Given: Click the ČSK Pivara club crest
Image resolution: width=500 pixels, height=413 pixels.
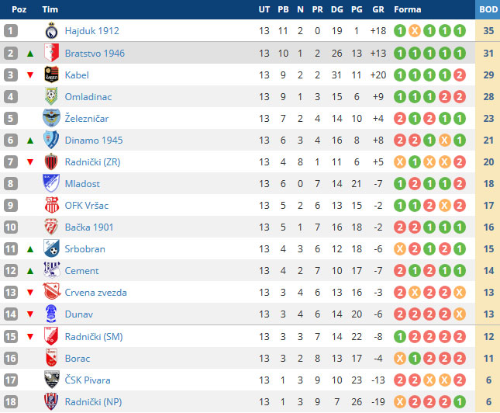Looking at the screenshot, I should coord(52,380).
